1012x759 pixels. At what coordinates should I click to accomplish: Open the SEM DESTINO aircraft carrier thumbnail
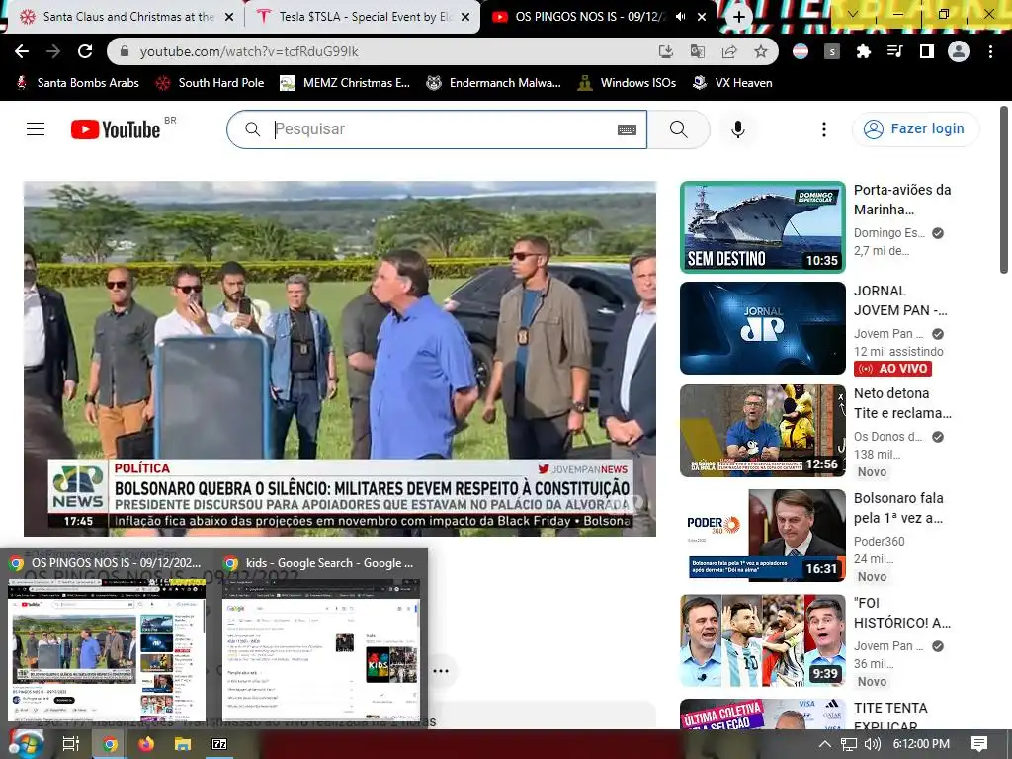click(x=762, y=227)
